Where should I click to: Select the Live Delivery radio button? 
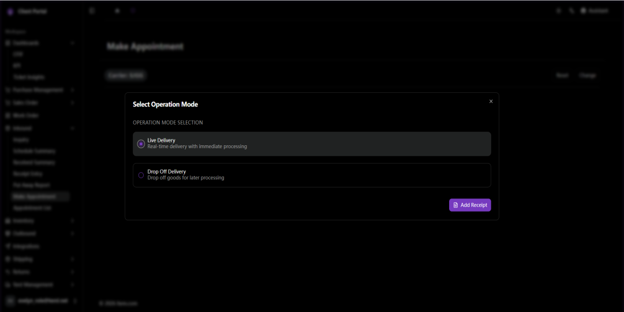[x=141, y=144]
